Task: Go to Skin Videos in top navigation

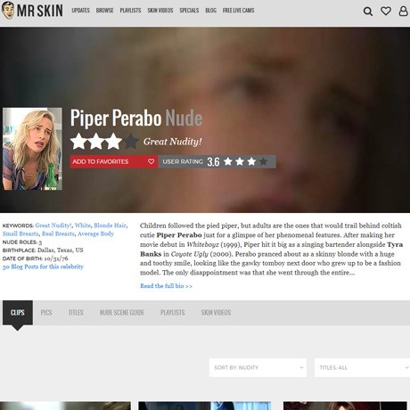Action: (x=160, y=11)
